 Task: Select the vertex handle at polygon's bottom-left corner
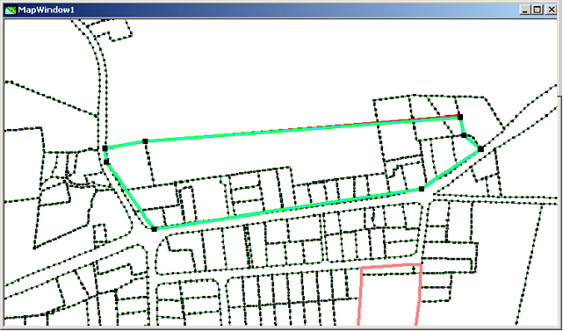point(154,229)
